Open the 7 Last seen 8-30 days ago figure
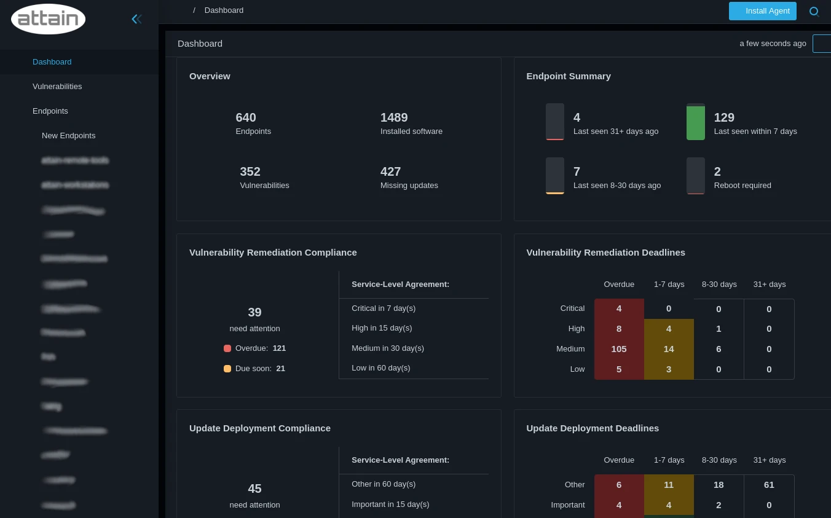 coord(617,177)
